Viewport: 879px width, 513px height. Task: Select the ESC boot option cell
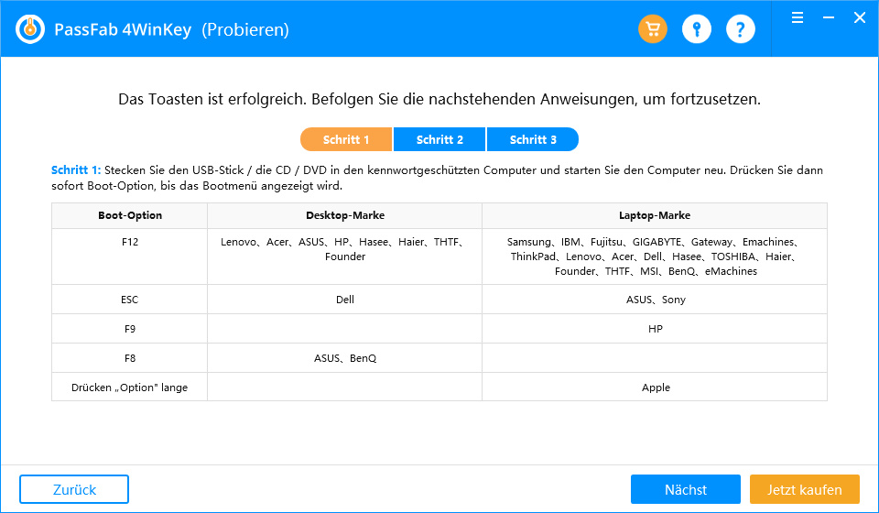(x=130, y=300)
